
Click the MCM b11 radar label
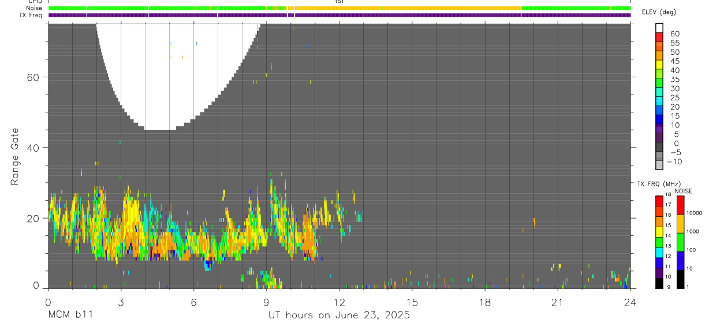pyautogui.click(x=70, y=315)
